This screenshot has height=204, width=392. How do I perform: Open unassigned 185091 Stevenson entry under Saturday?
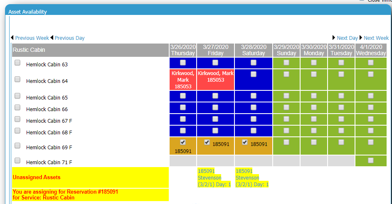click(x=252, y=177)
